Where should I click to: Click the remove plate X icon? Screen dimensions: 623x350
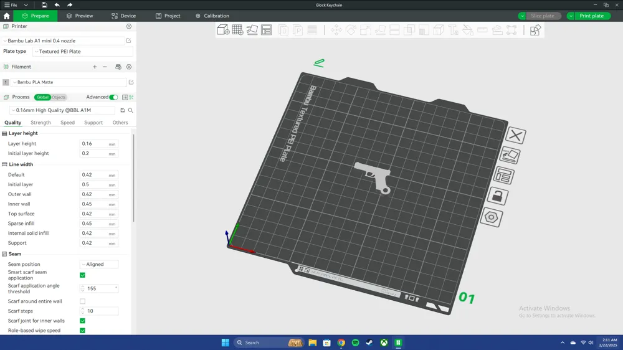pos(516,136)
